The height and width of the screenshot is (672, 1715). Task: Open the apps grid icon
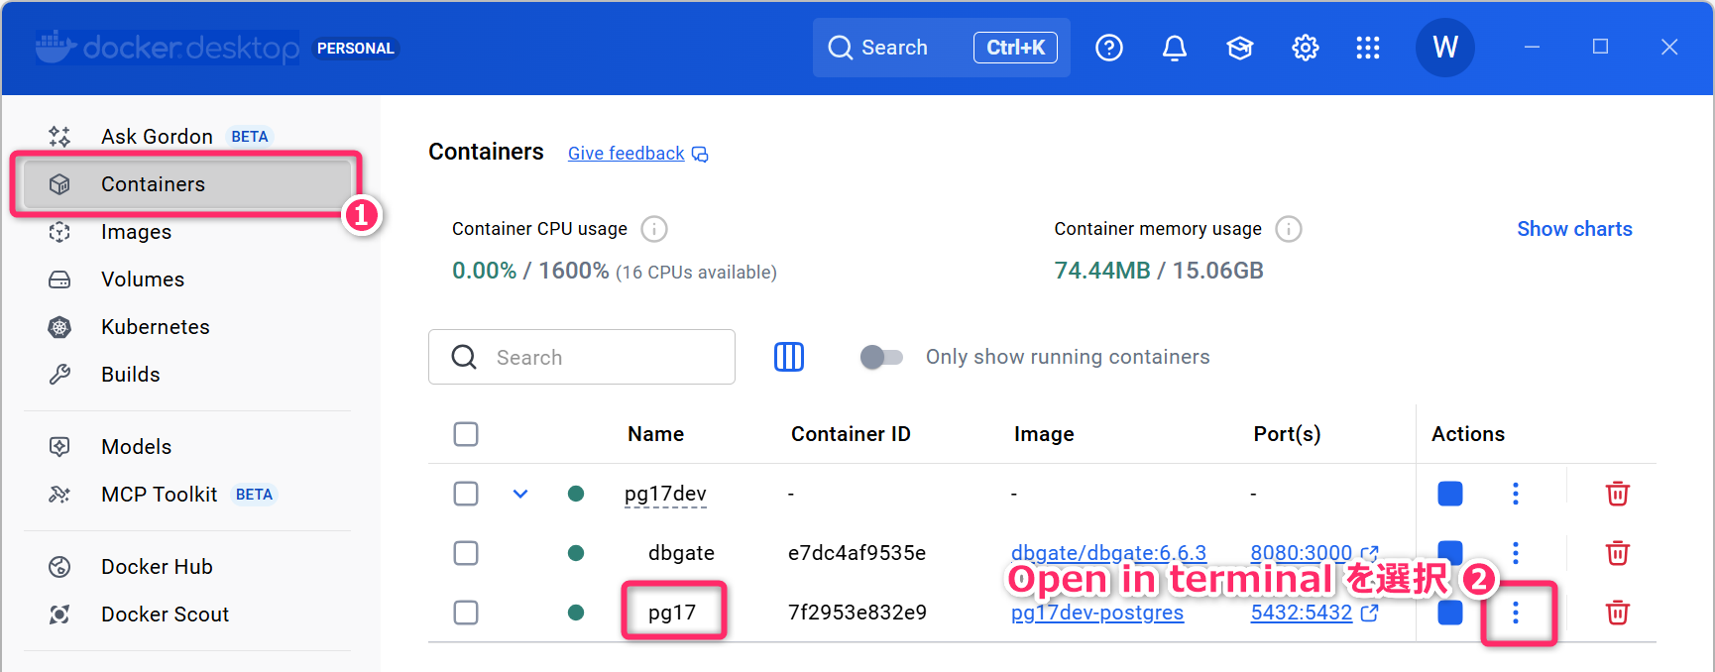[x=1368, y=48]
